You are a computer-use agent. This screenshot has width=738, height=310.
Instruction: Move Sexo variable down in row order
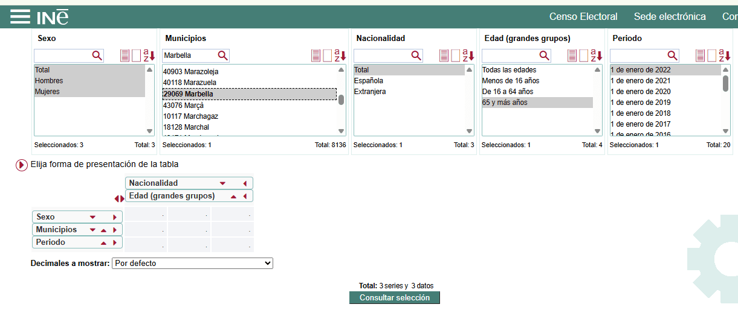pyautogui.click(x=92, y=217)
